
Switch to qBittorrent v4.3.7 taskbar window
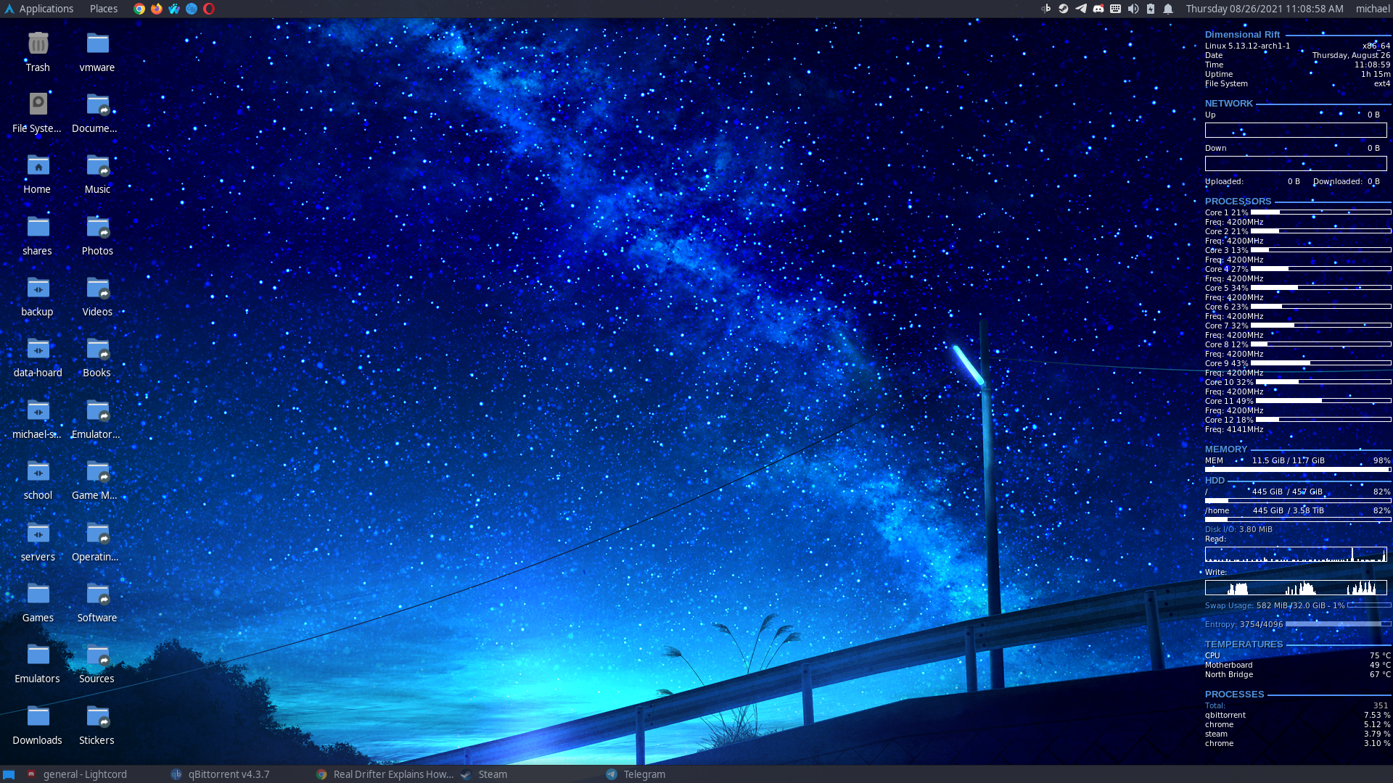[x=221, y=774]
